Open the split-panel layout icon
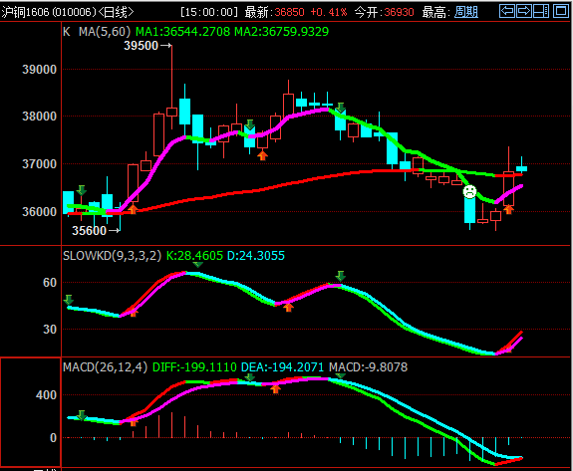Screen dimensions: 573x471 coord(541,11)
